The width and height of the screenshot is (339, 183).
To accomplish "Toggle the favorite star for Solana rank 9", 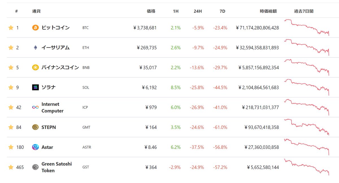I will pyautogui.click(x=11, y=88).
